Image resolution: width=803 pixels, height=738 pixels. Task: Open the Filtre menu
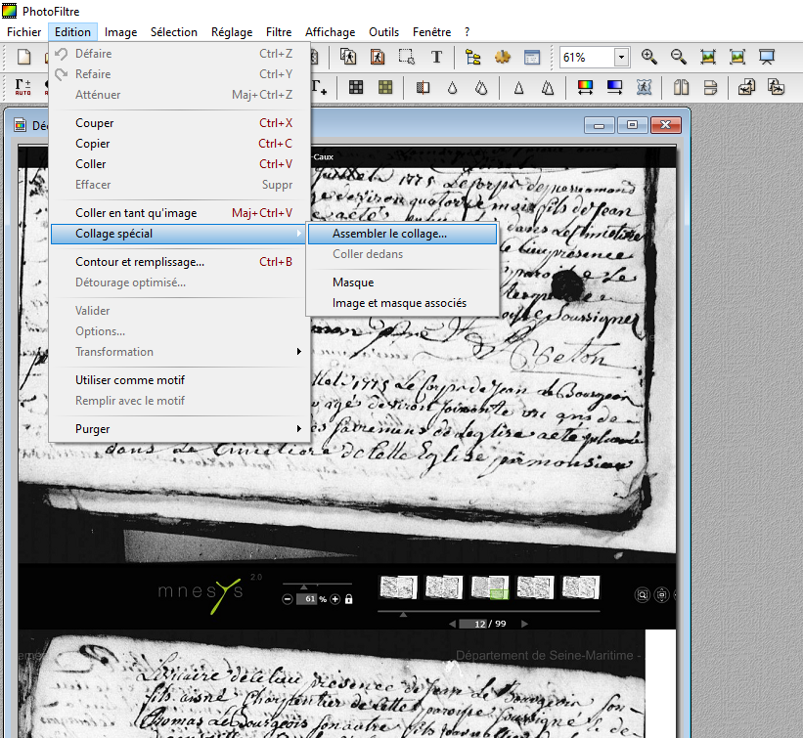pyautogui.click(x=279, y=32)
